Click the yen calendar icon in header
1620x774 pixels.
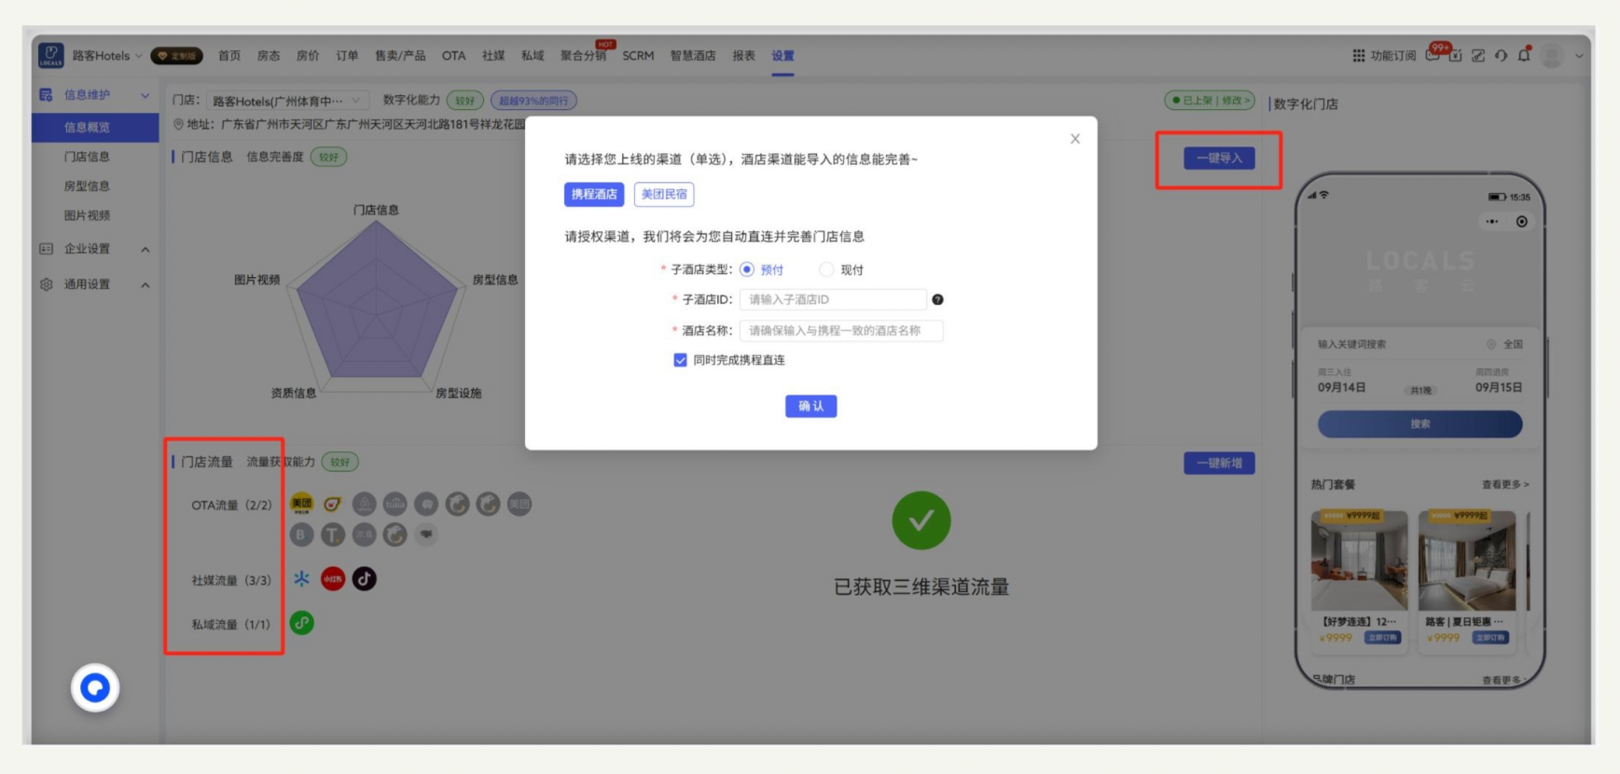tap(1456, 56)
